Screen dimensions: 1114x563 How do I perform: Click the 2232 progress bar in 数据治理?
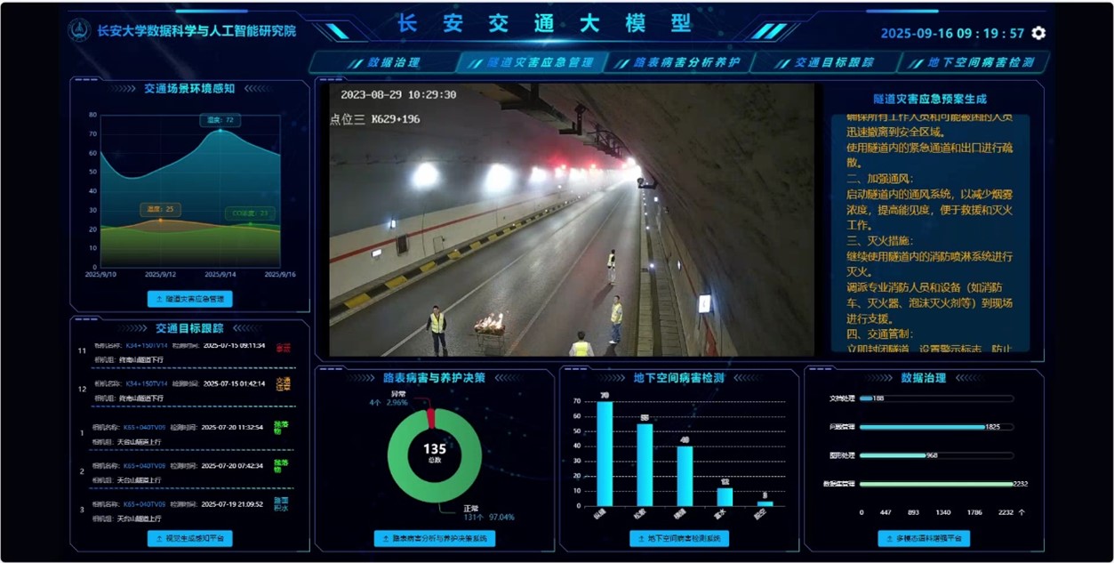(x=936, y=484)
